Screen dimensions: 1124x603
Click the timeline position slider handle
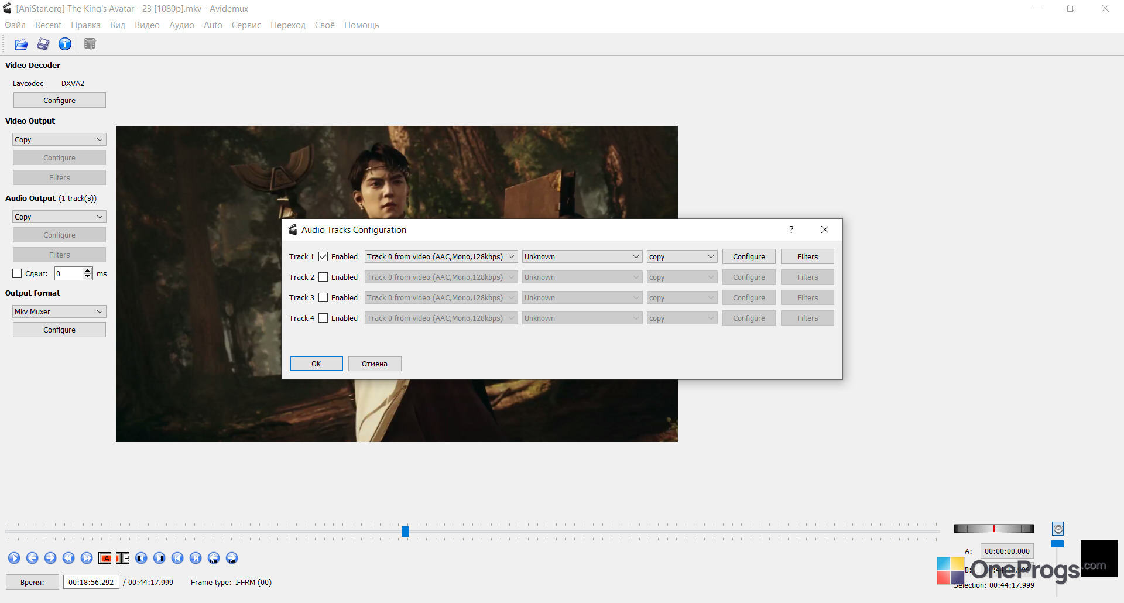click(x=405, y=531)
